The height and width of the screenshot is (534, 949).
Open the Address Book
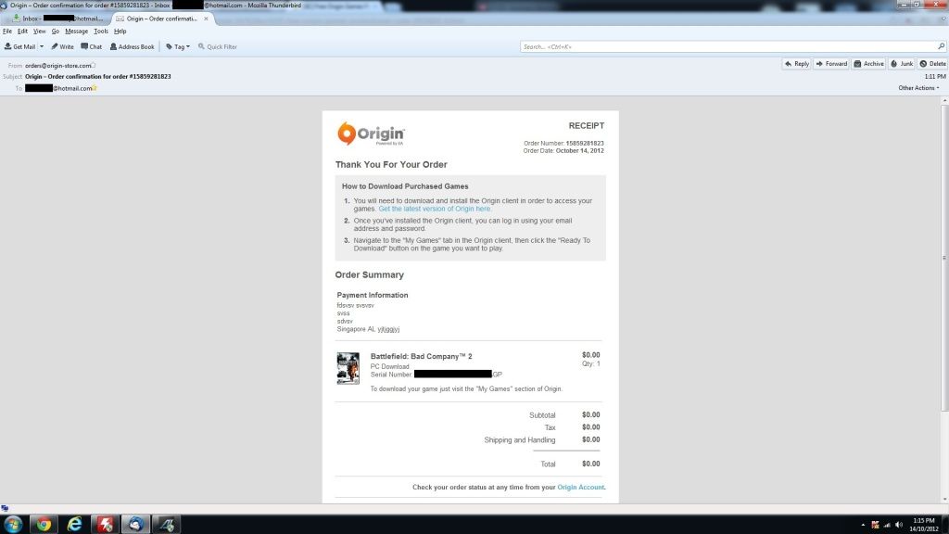coord(132,46)
